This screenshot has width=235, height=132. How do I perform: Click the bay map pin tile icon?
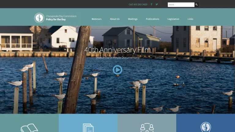(206, 127)
